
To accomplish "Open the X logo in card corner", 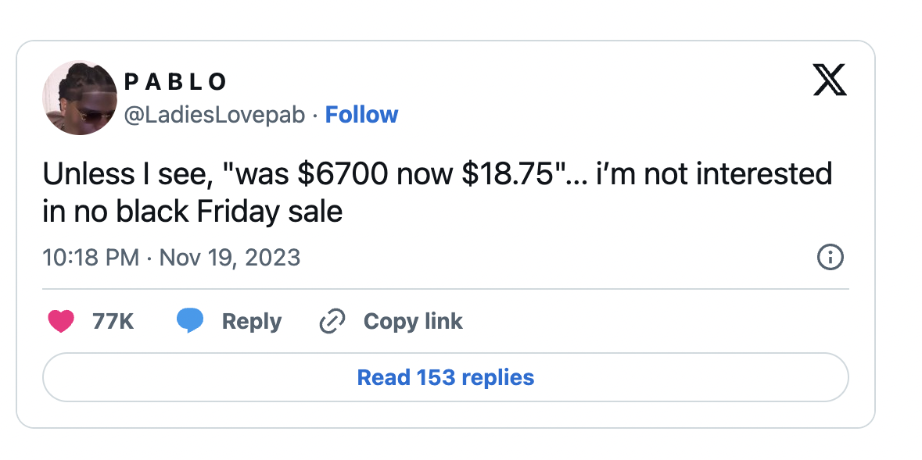I will click(830, 80).
